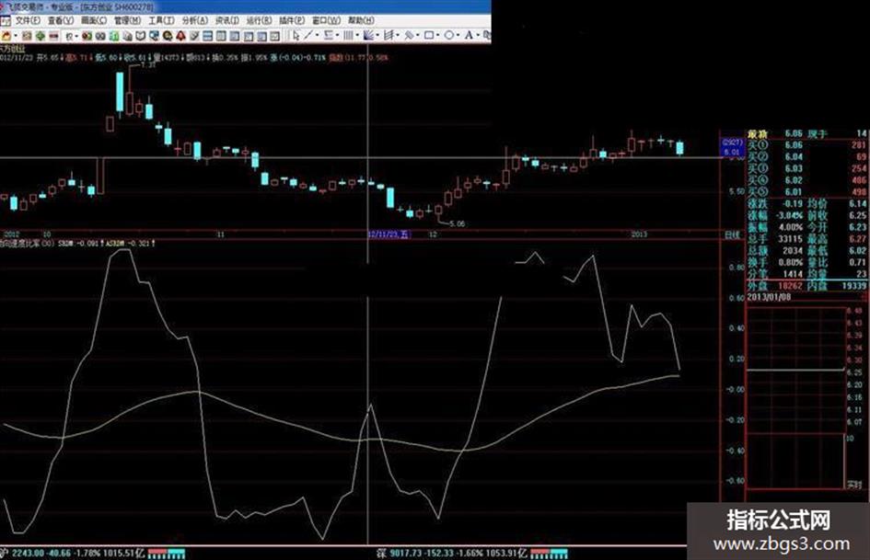Expand the text tool A dropdown arrow
Viewport: 870px width, 560px height.
(478, 35)
